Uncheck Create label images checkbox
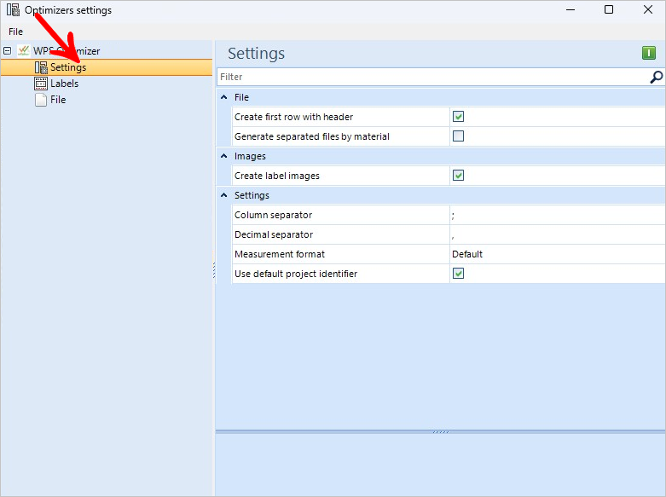Viewport: 666px width, 497px height. coord(458,175)
